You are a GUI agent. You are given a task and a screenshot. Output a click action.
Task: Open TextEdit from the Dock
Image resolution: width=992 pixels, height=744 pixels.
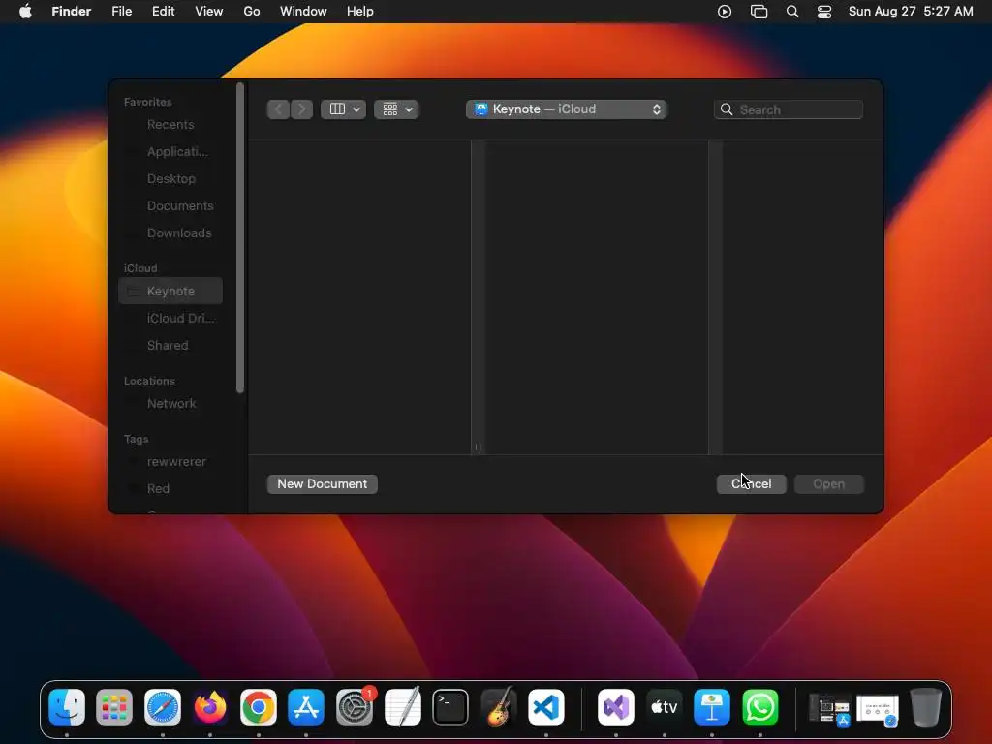[x=402, y=707]
